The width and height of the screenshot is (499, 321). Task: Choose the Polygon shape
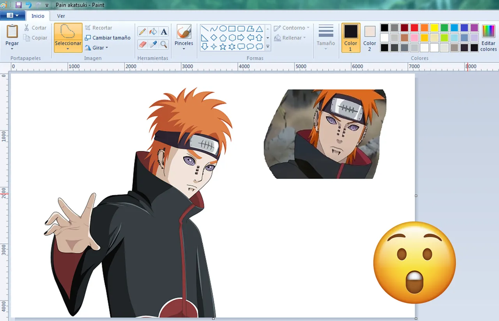(x=250, y=29)
